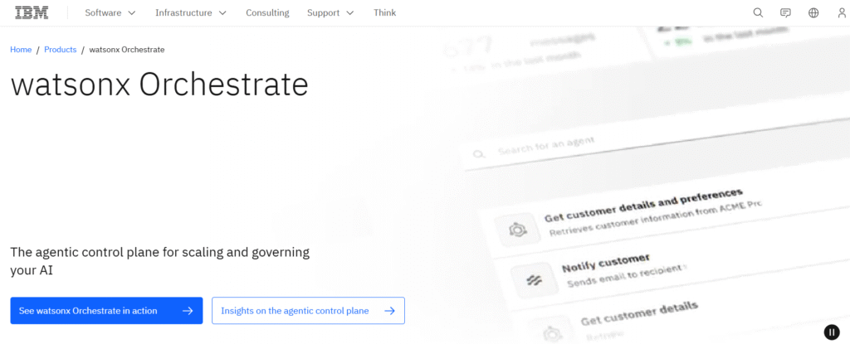850x344 pixels.
Task: Expand the Software menu
Action: tap(110, 12)
